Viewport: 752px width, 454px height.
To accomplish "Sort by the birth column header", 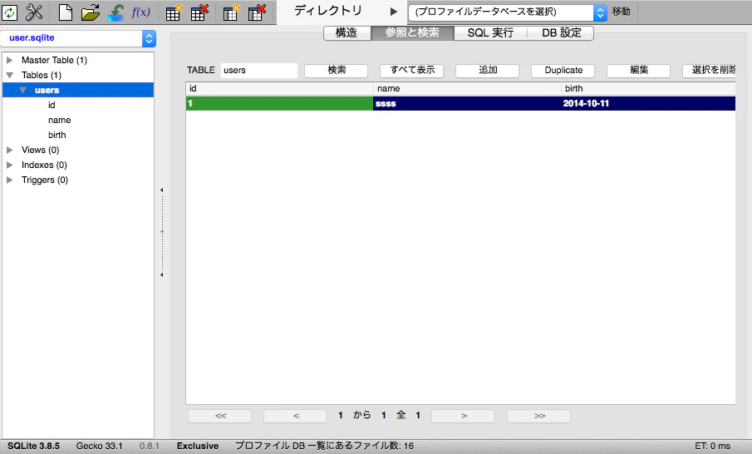I will [648, 88].
